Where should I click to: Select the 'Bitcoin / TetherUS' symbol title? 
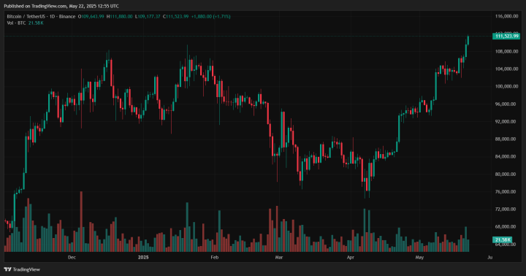[26, 17]
